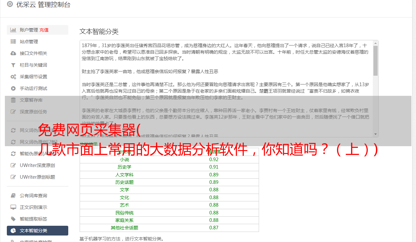This screenshot has height=242, width=416.
Task: Open UWriter深度原创 page
Action: tap(37, 165)
